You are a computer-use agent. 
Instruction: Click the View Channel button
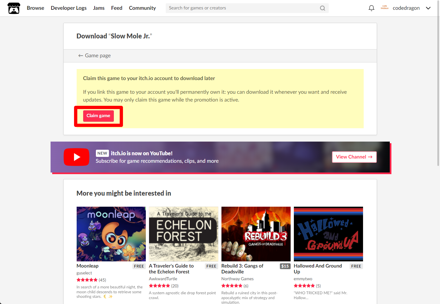(354, 157)
